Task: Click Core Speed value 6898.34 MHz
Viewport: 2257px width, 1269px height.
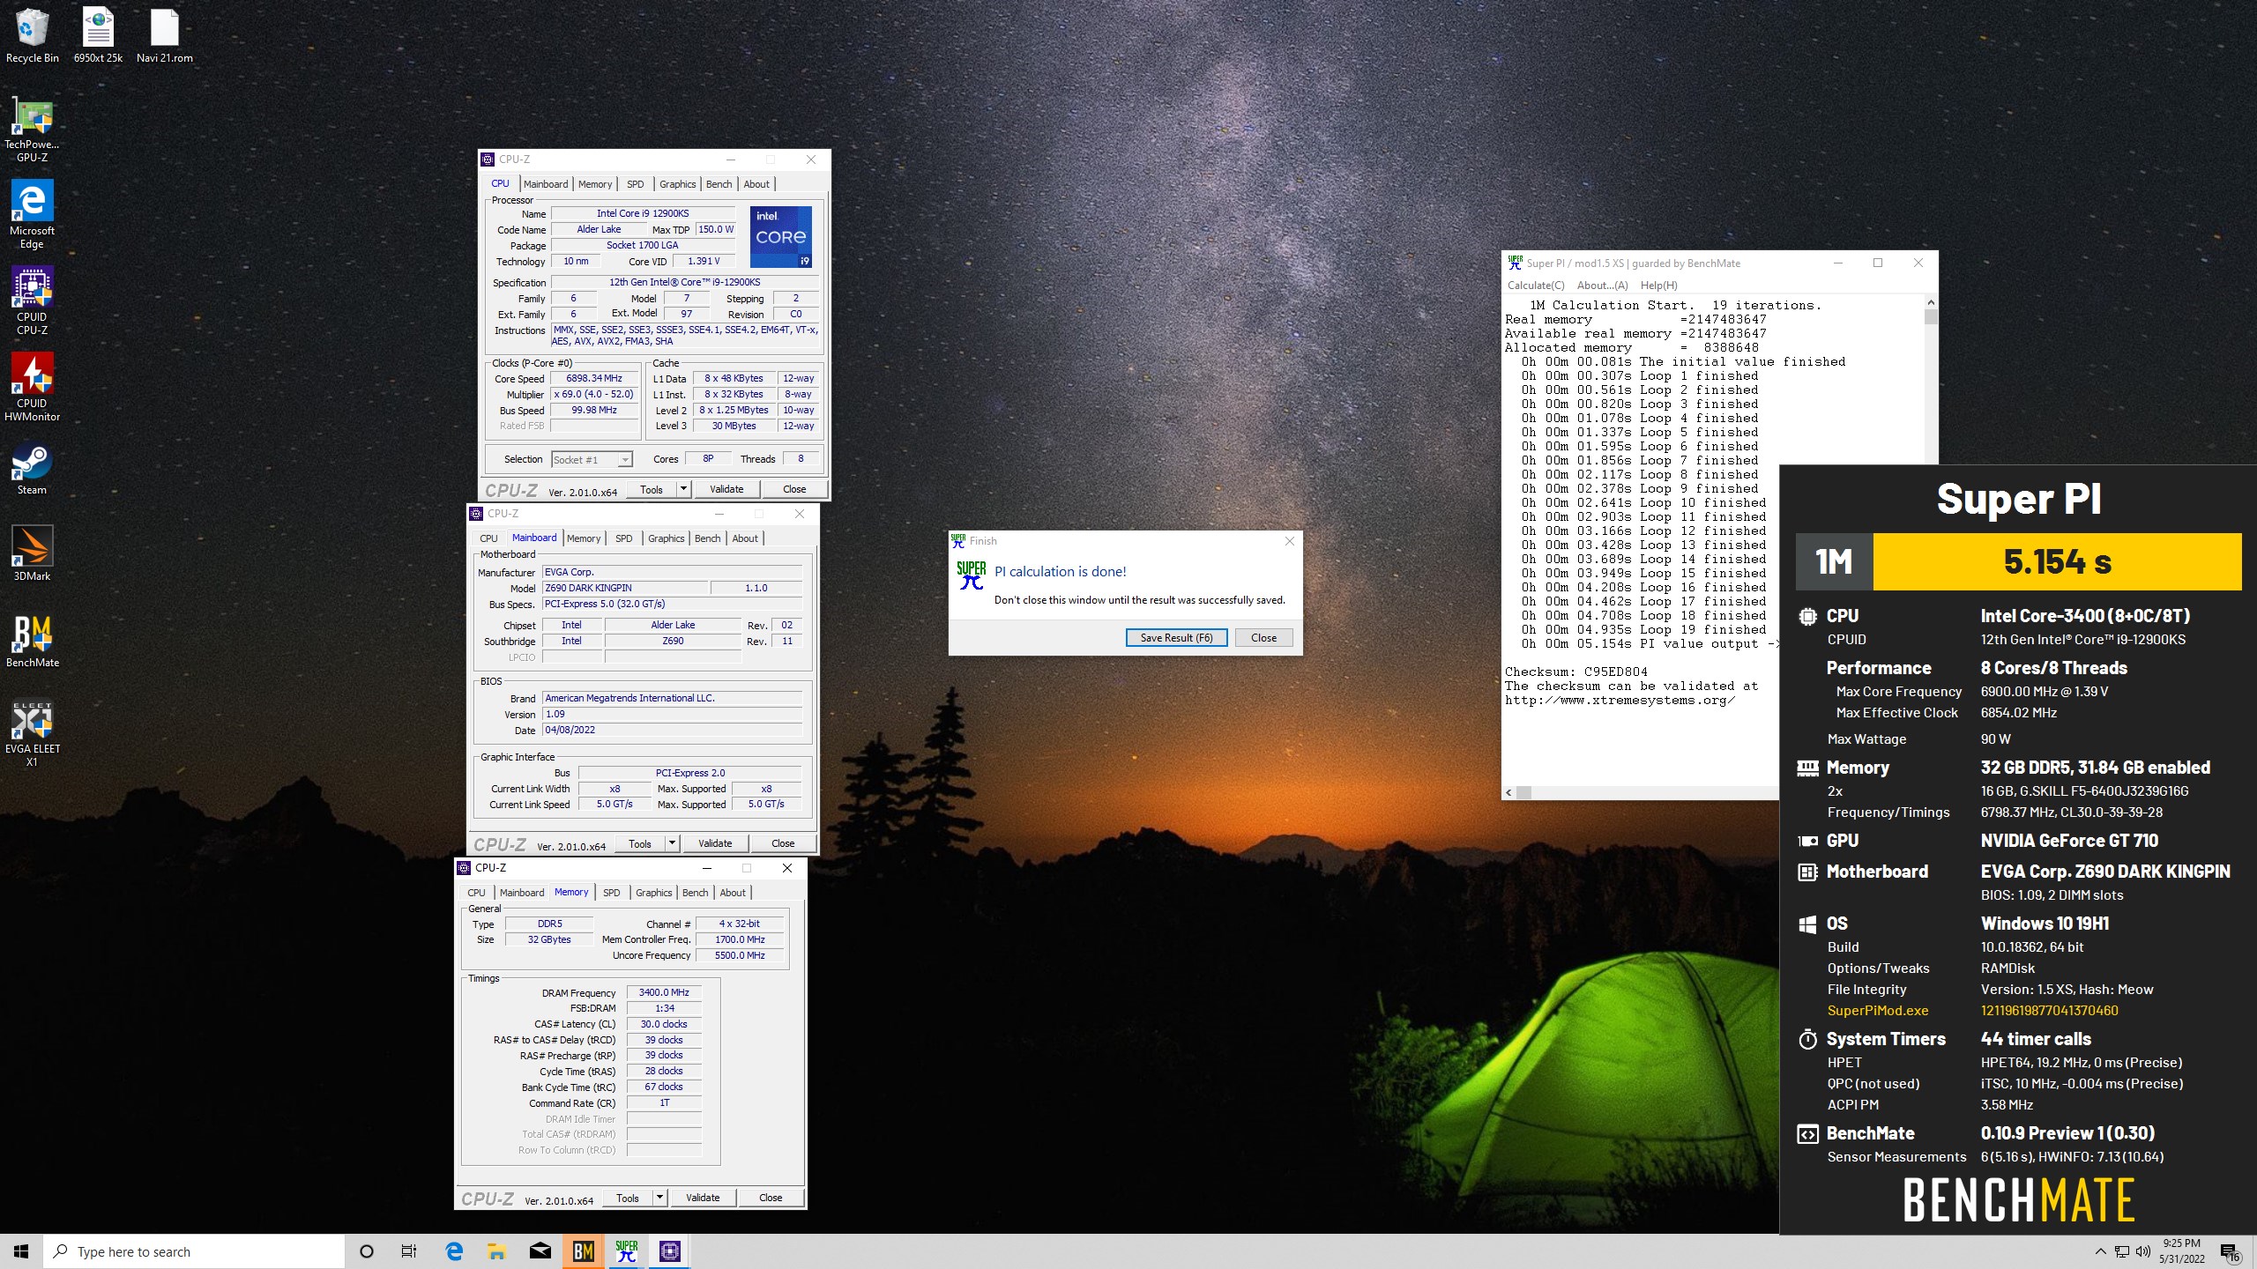Action: [594, 379]
